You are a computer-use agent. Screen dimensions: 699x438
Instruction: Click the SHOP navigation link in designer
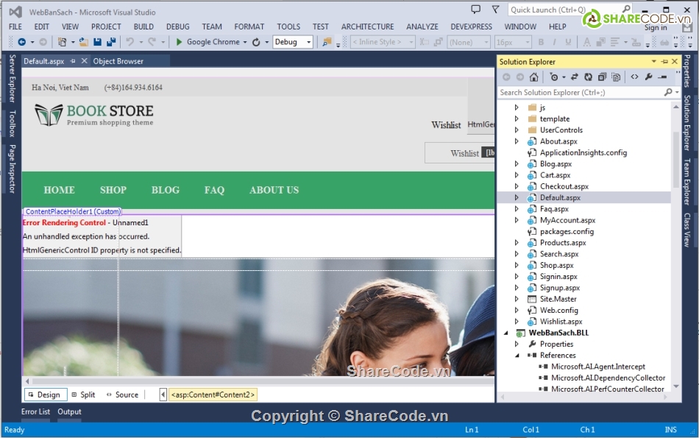pos(113,190)
